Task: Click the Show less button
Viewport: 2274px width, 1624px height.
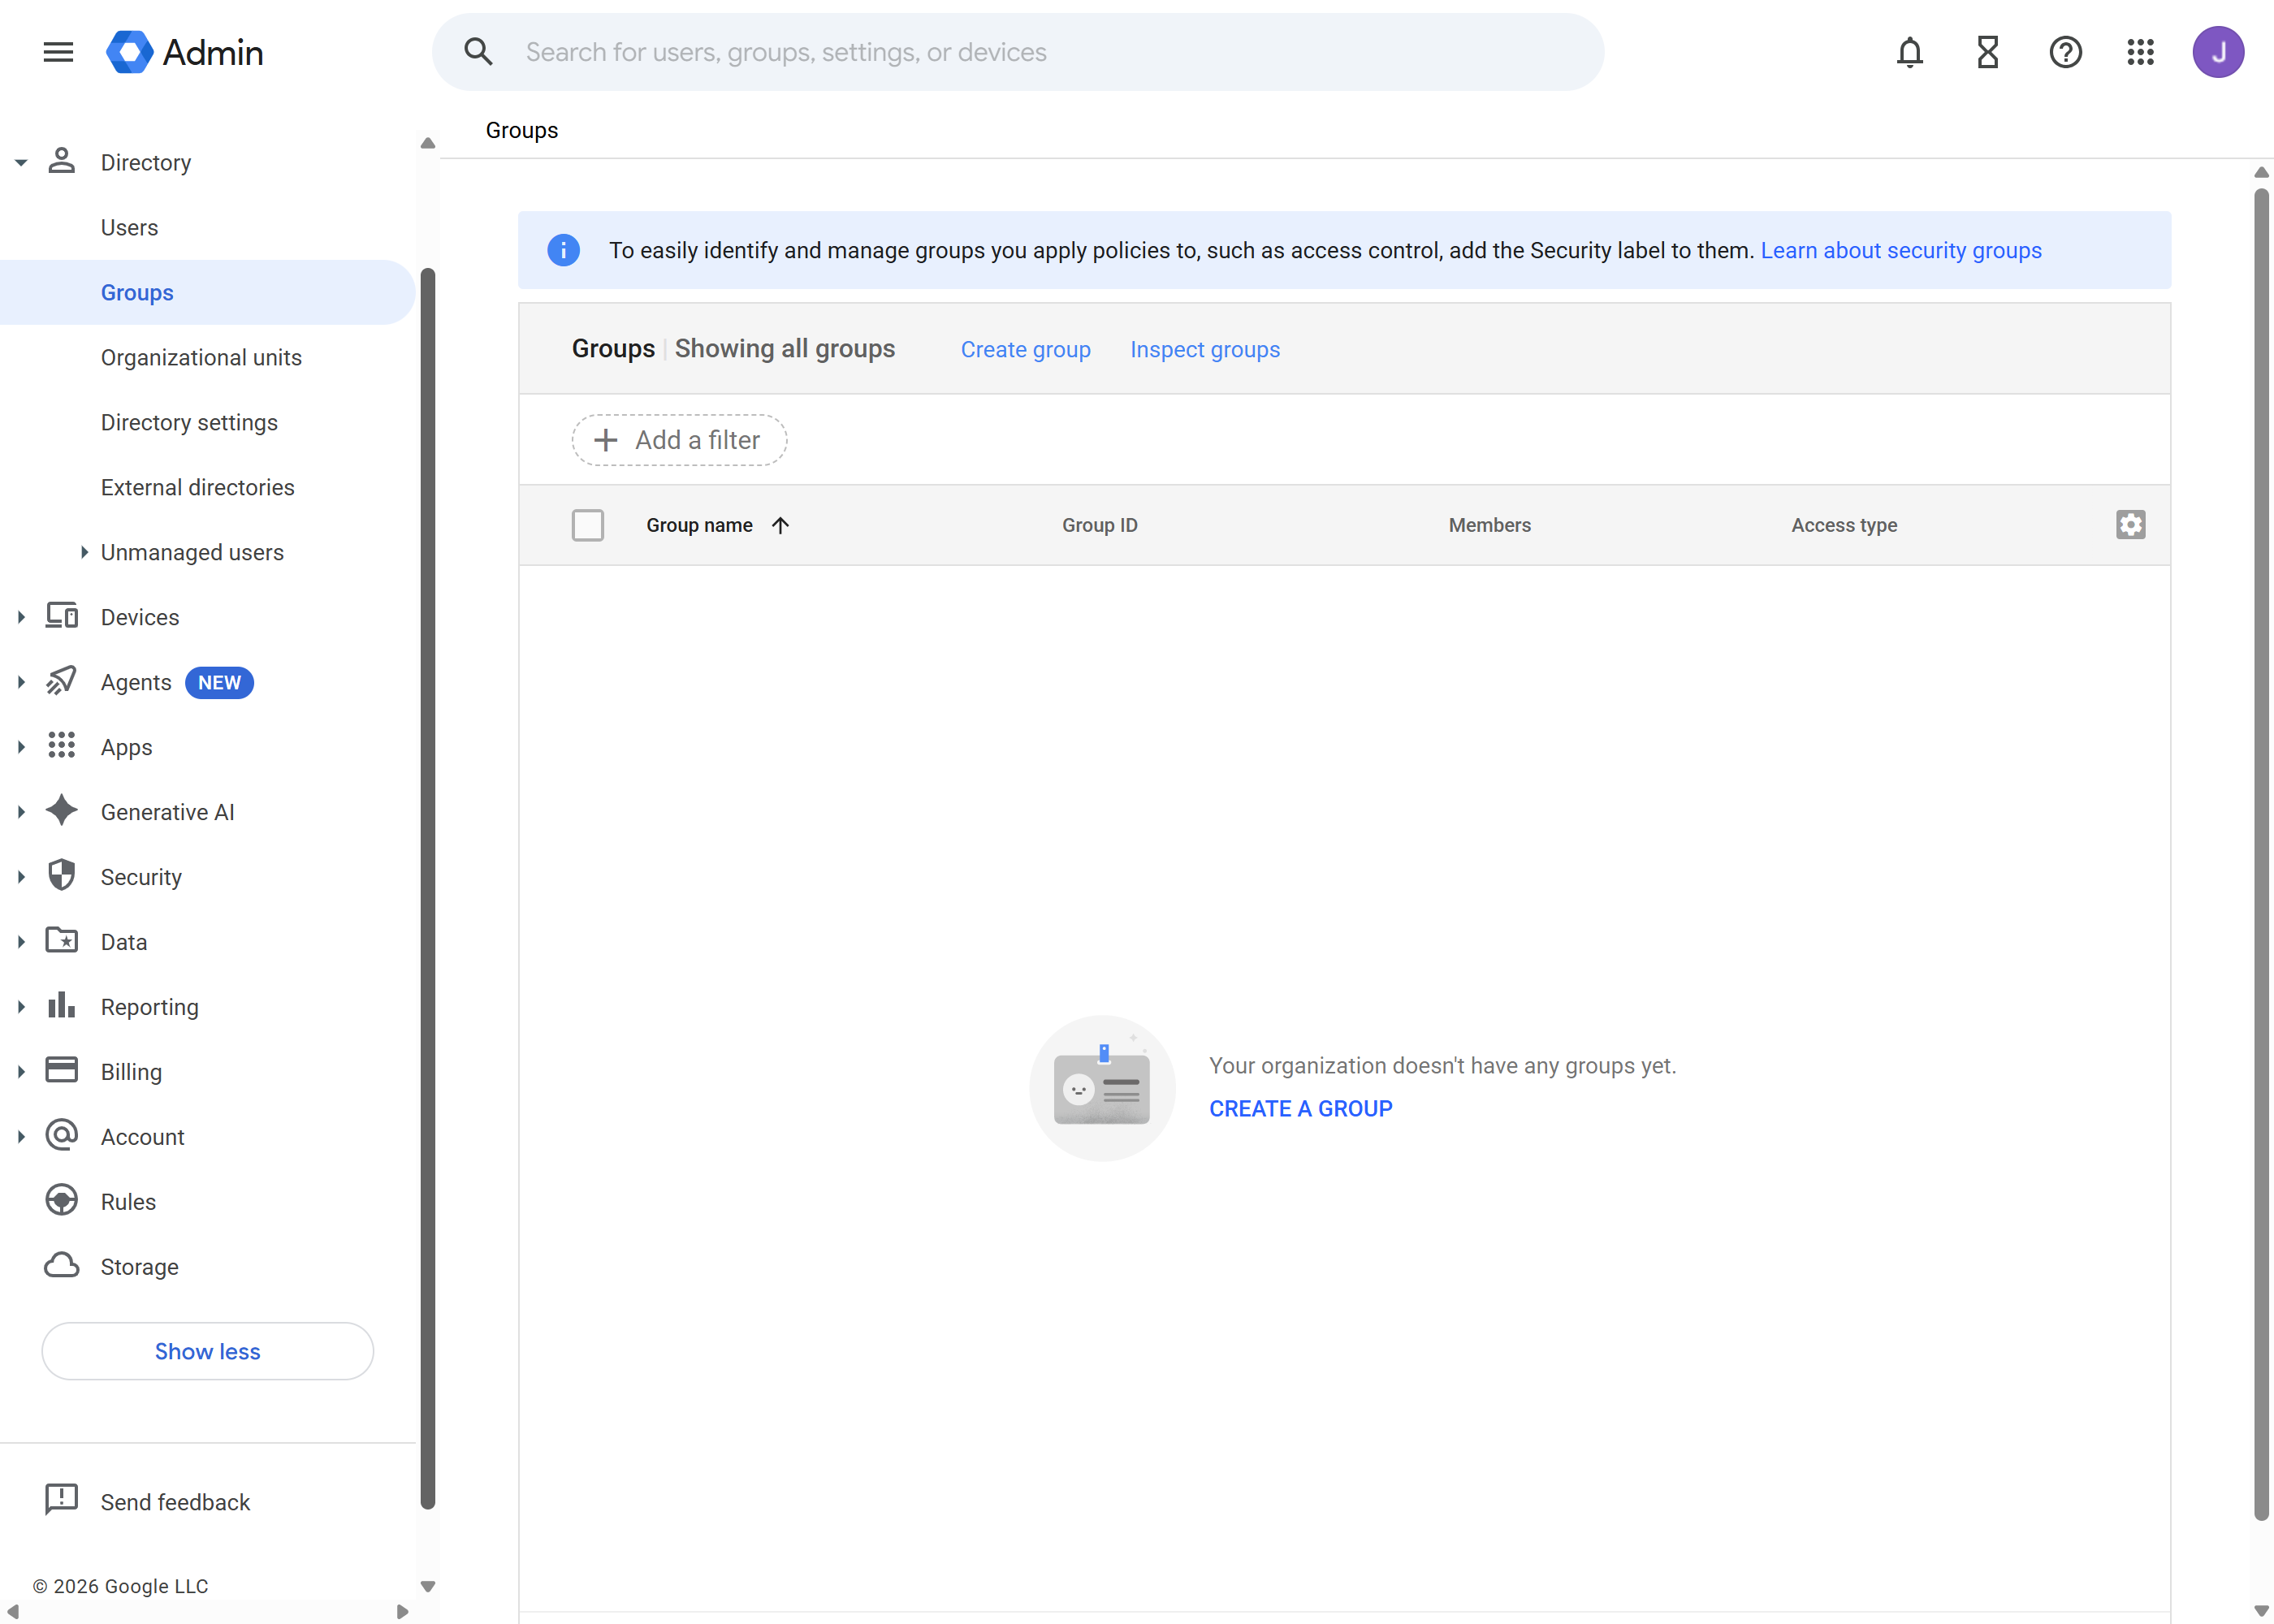Action: click(207, 1351)
